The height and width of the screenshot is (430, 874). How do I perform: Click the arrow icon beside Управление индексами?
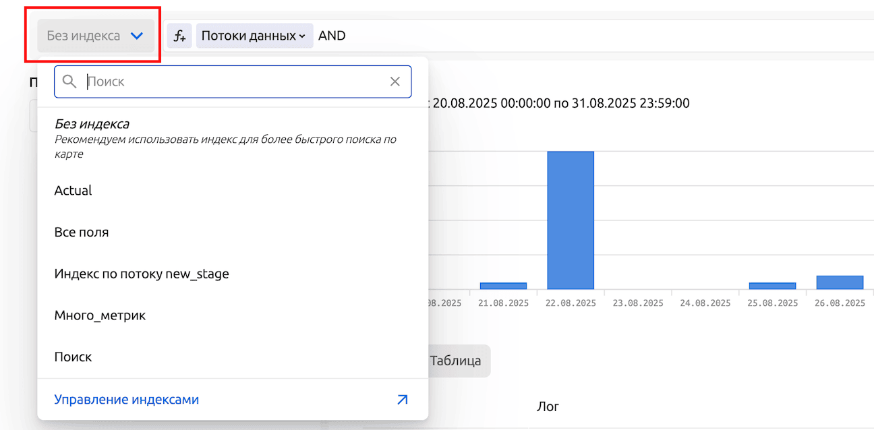tap(402, 400)
